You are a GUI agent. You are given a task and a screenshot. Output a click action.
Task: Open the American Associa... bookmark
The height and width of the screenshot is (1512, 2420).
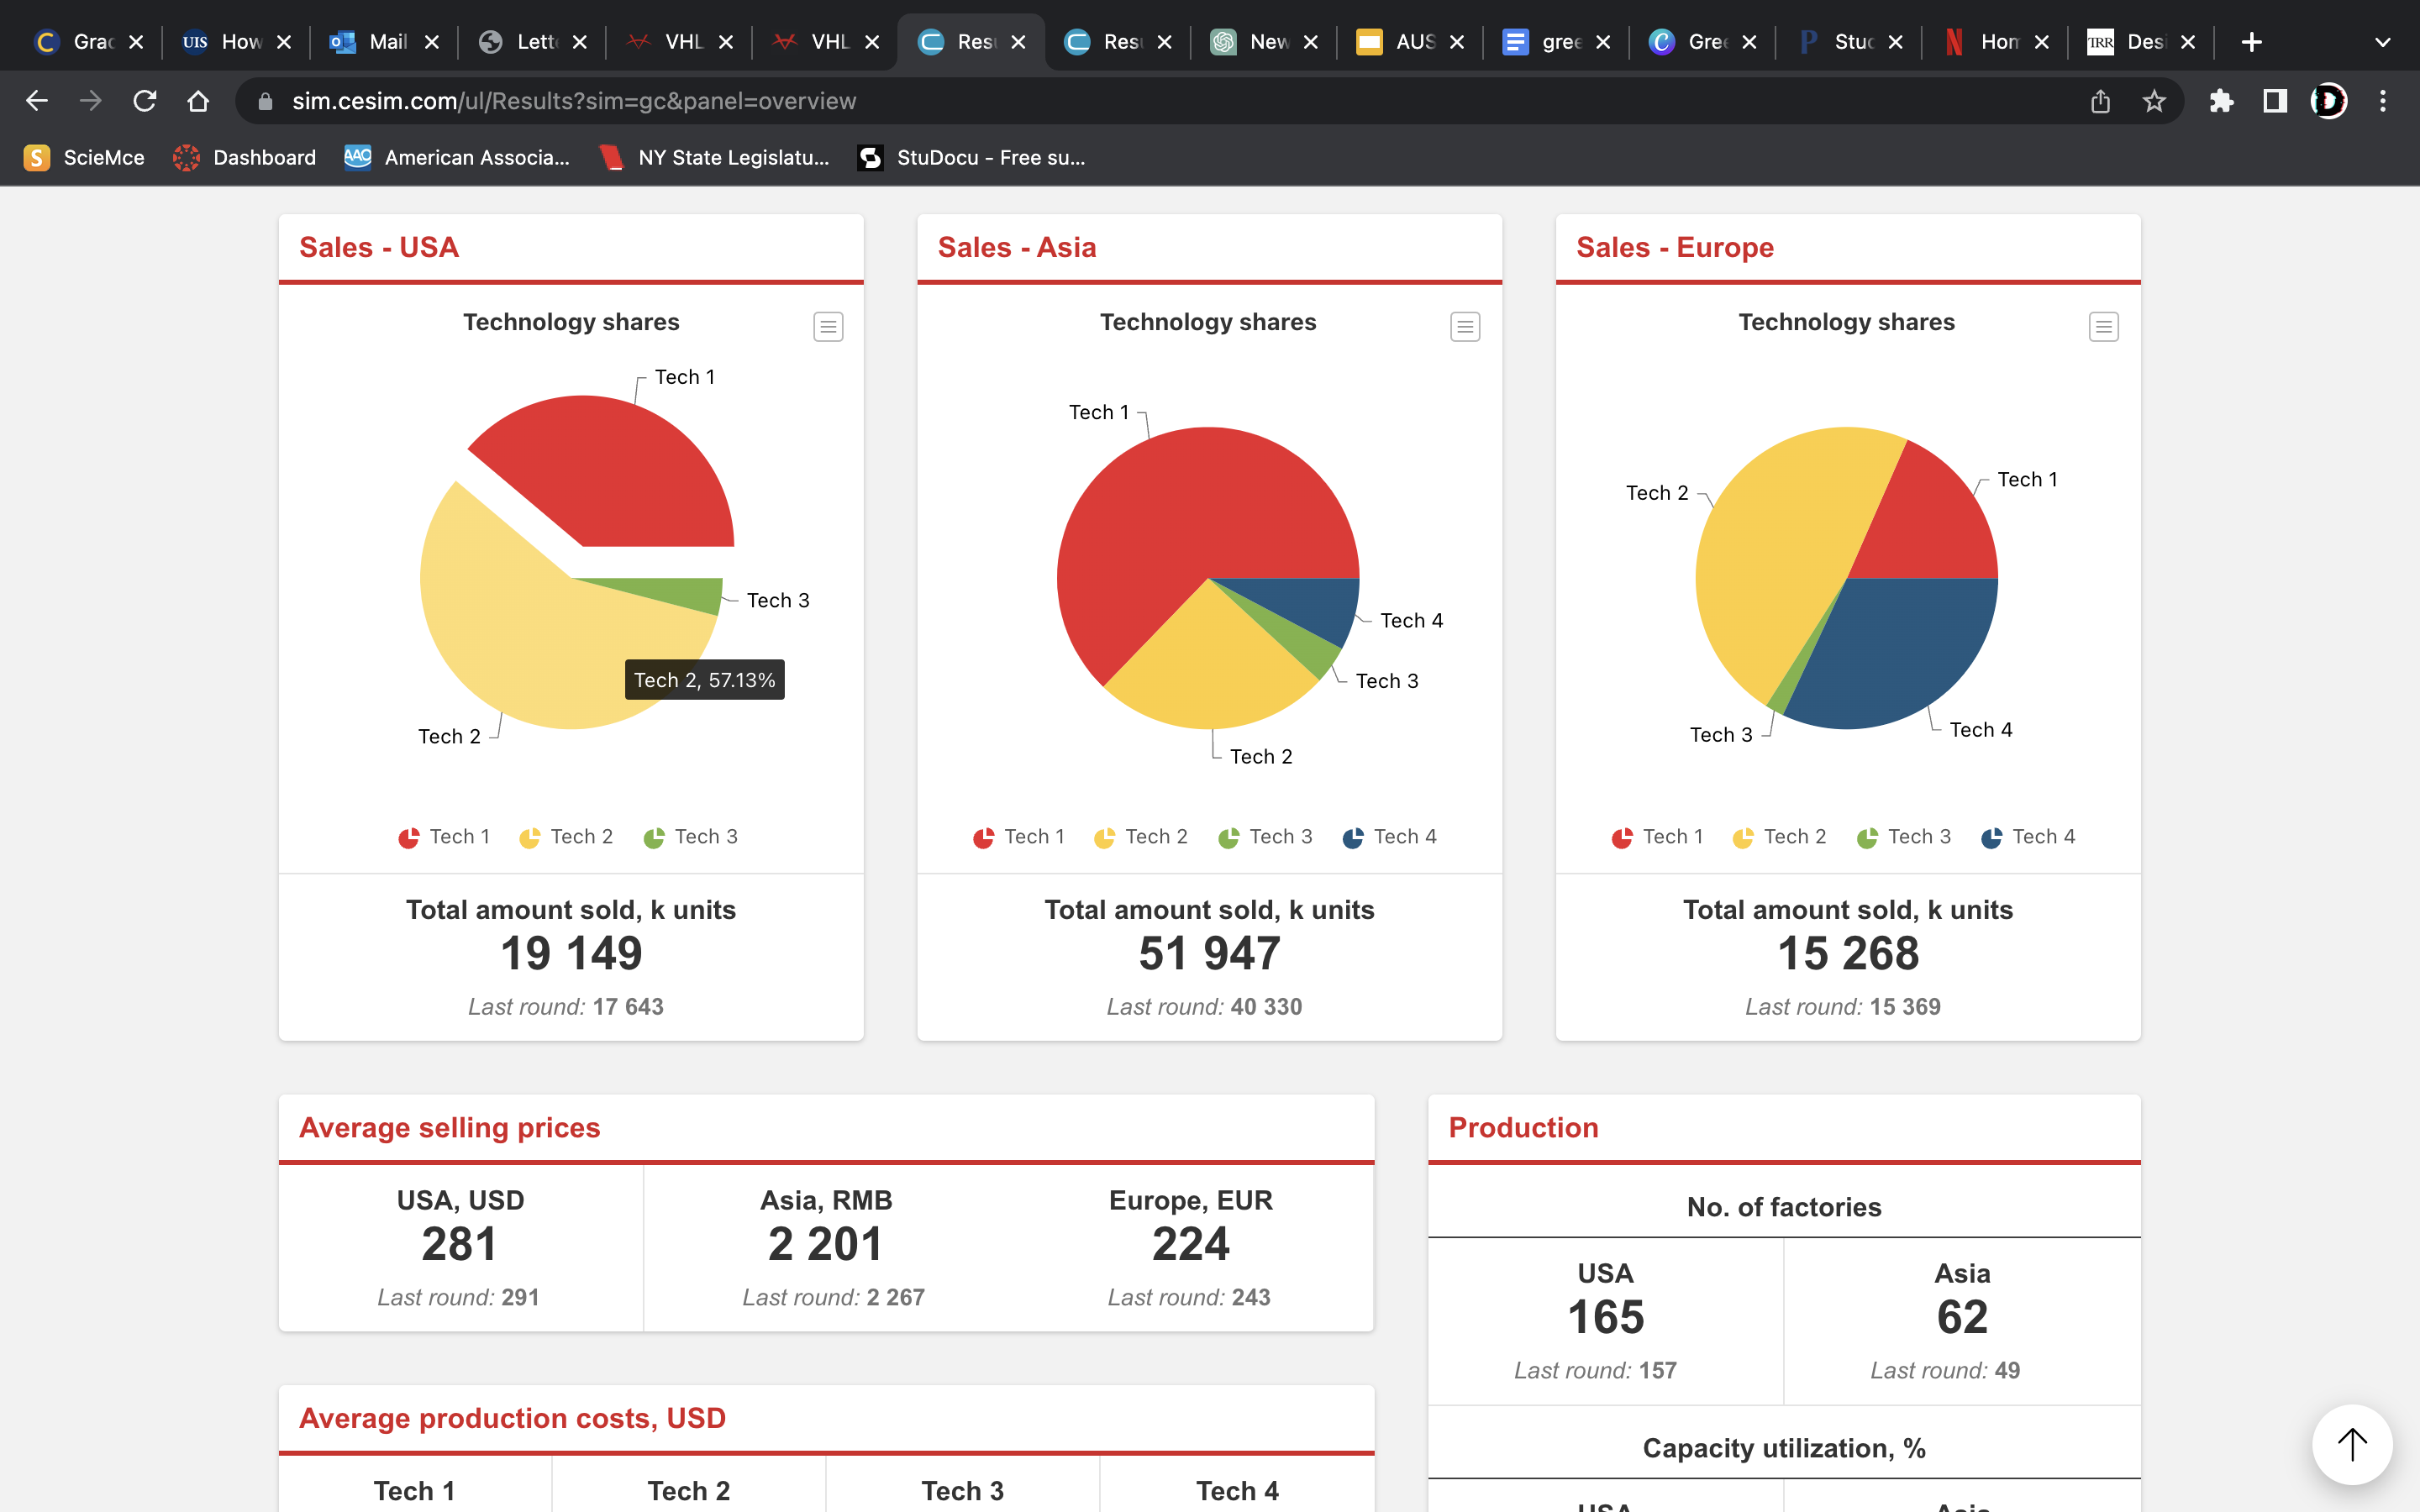click(458, 158)
